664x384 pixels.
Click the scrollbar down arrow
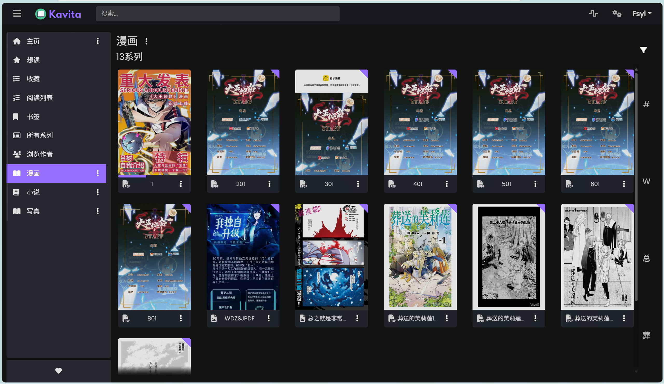coord(636,372)
